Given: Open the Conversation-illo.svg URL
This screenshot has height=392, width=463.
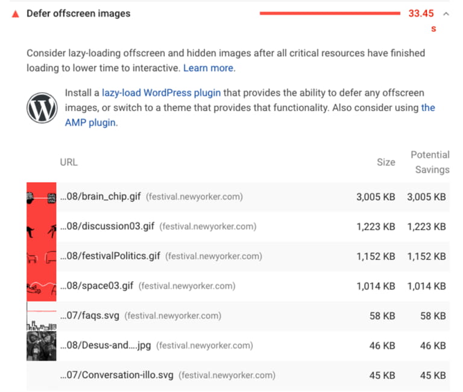Looking at the screenshot, I should 117,375.
